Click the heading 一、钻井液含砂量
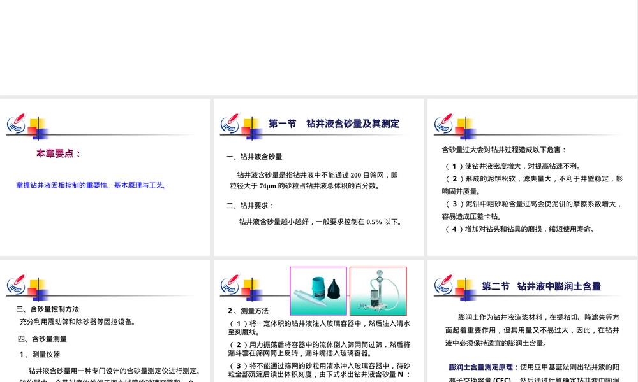Image resolution: width=638 pixels, height=382 pixels. pyautogui.click(x=255, y=157)
